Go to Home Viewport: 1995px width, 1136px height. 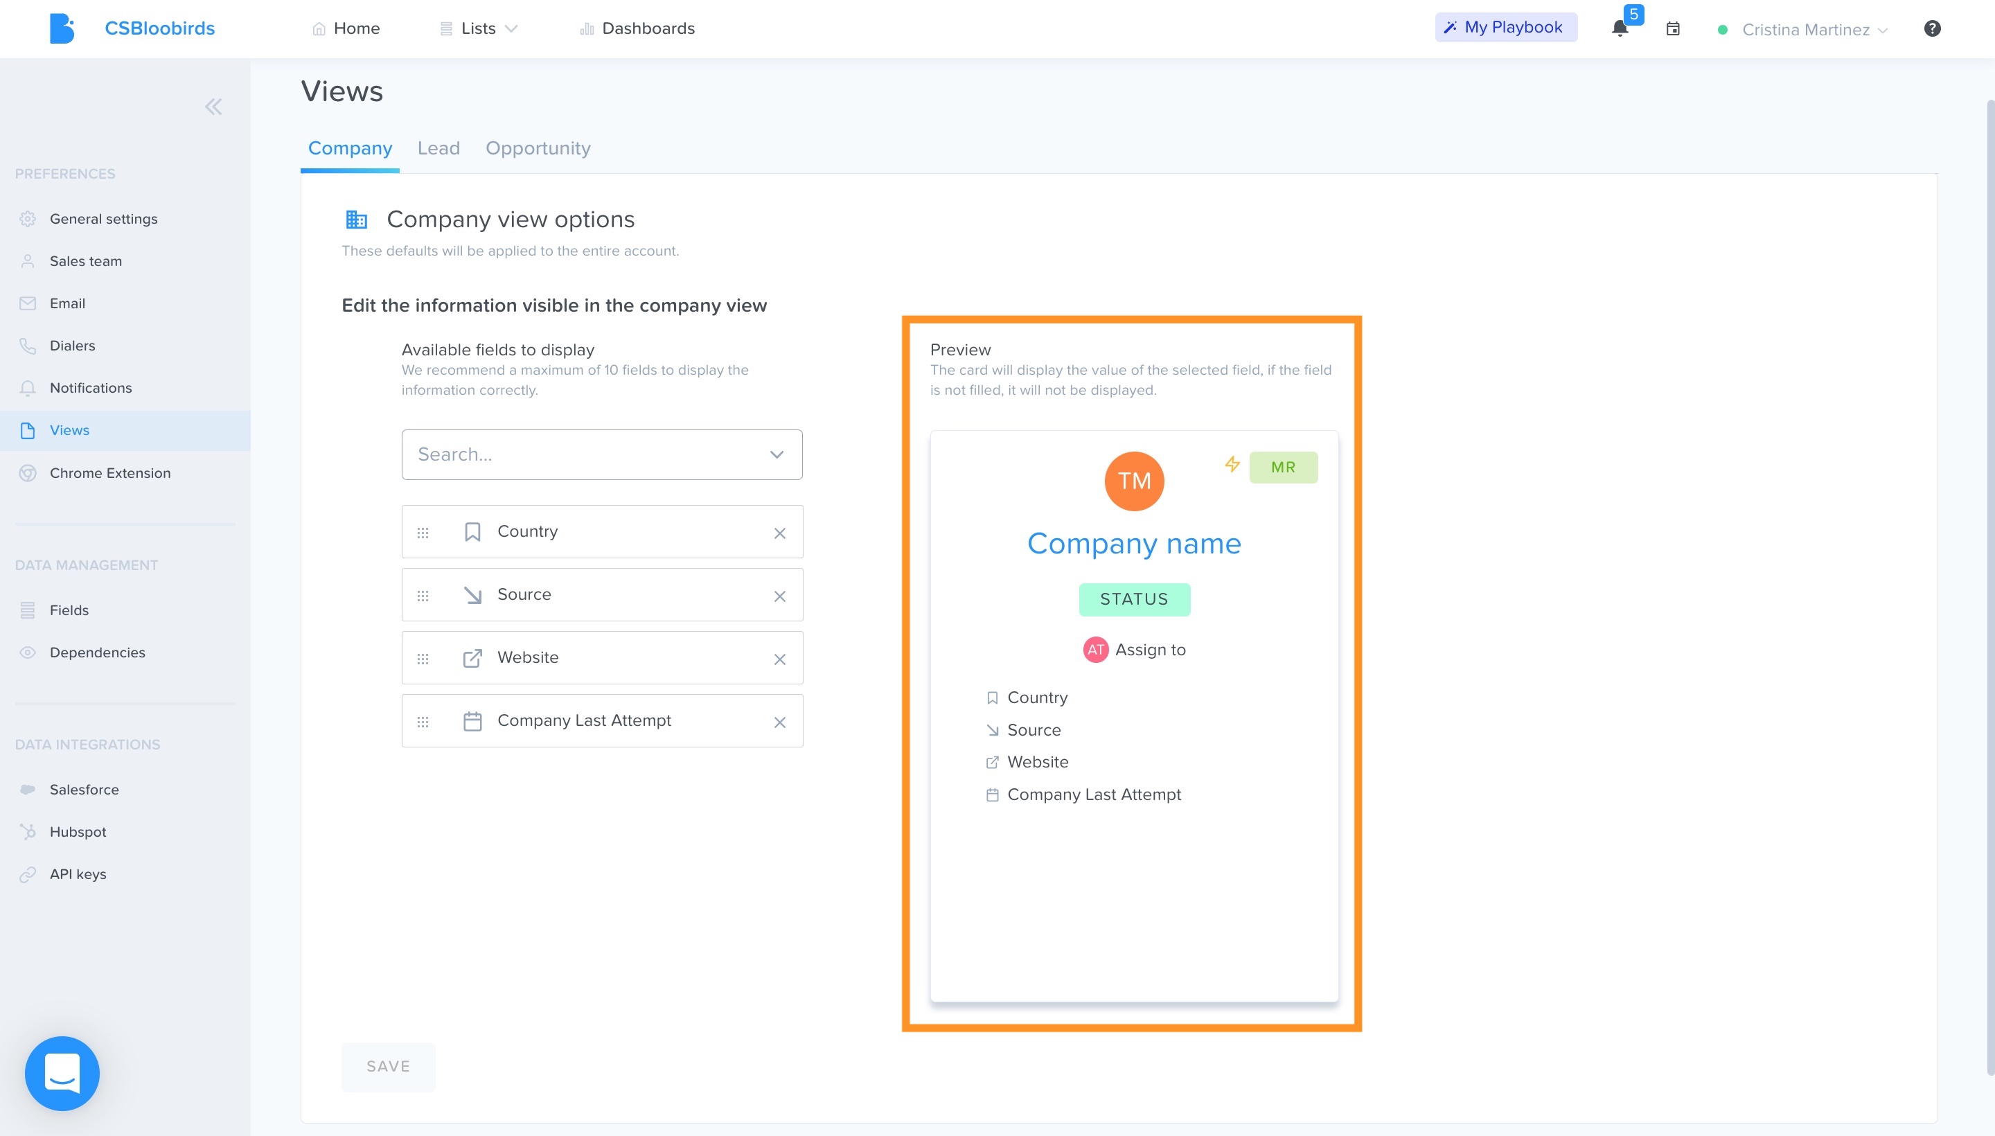tap(346, 29)
